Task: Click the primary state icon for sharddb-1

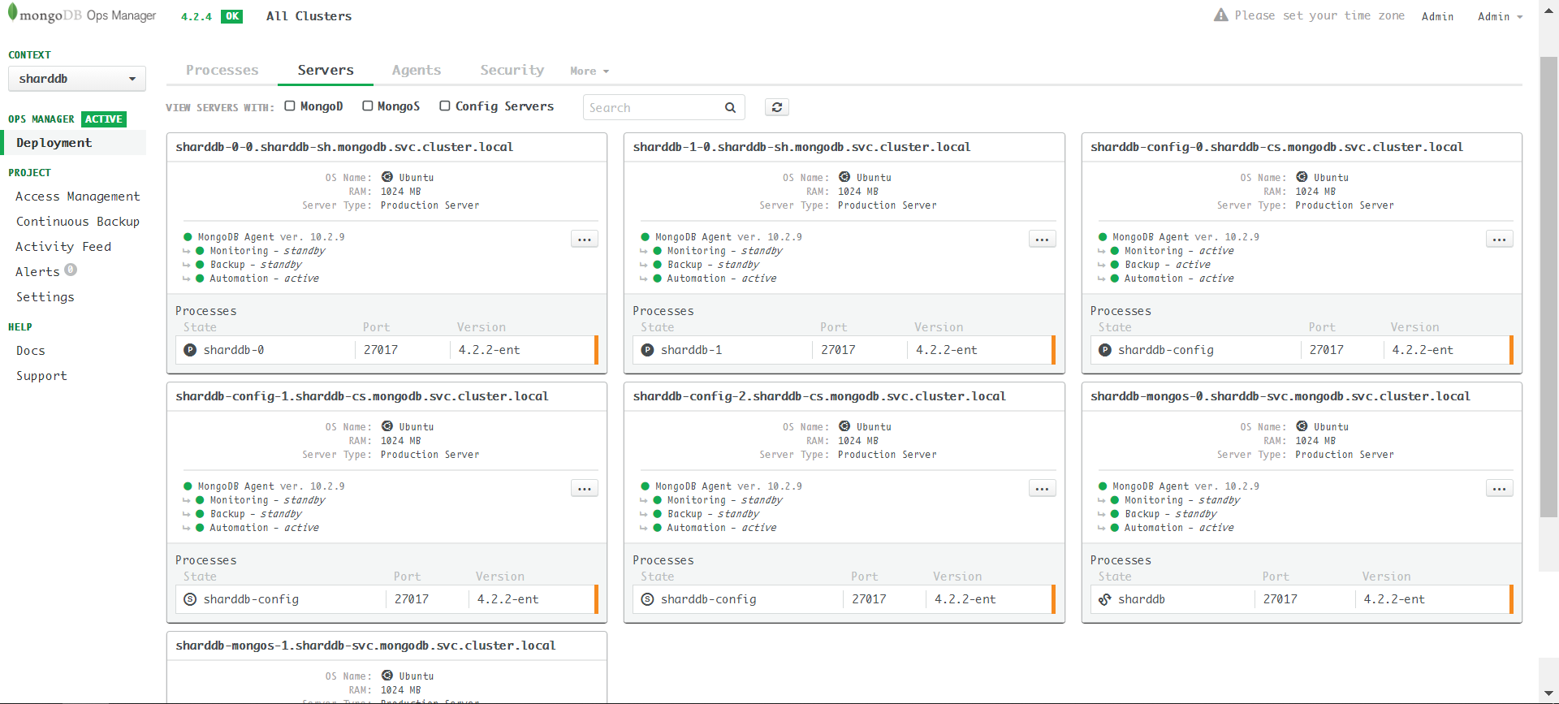Action: point(647,350)
